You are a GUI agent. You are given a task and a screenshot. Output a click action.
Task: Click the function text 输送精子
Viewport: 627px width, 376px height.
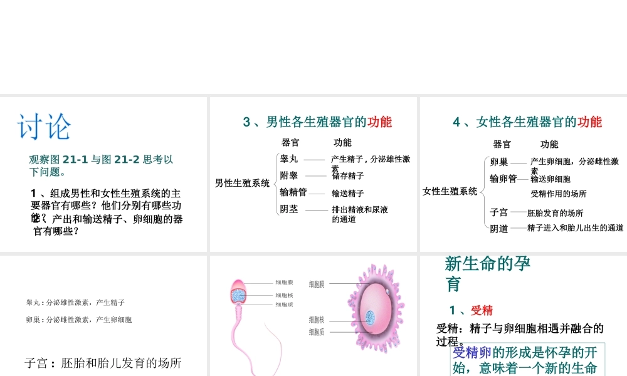tap(348, 194)
